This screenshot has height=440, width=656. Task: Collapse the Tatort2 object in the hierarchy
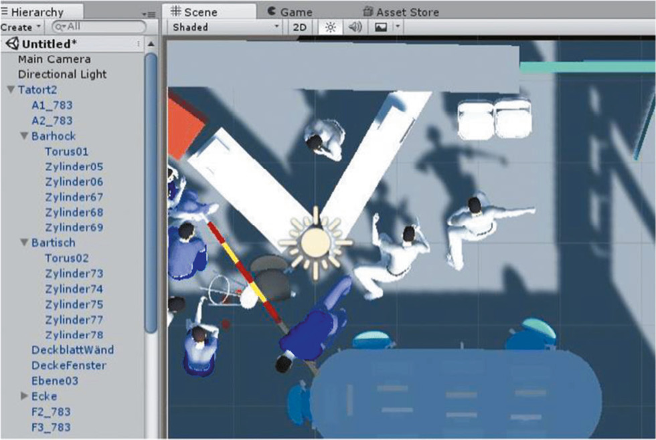tap(11, 90)
